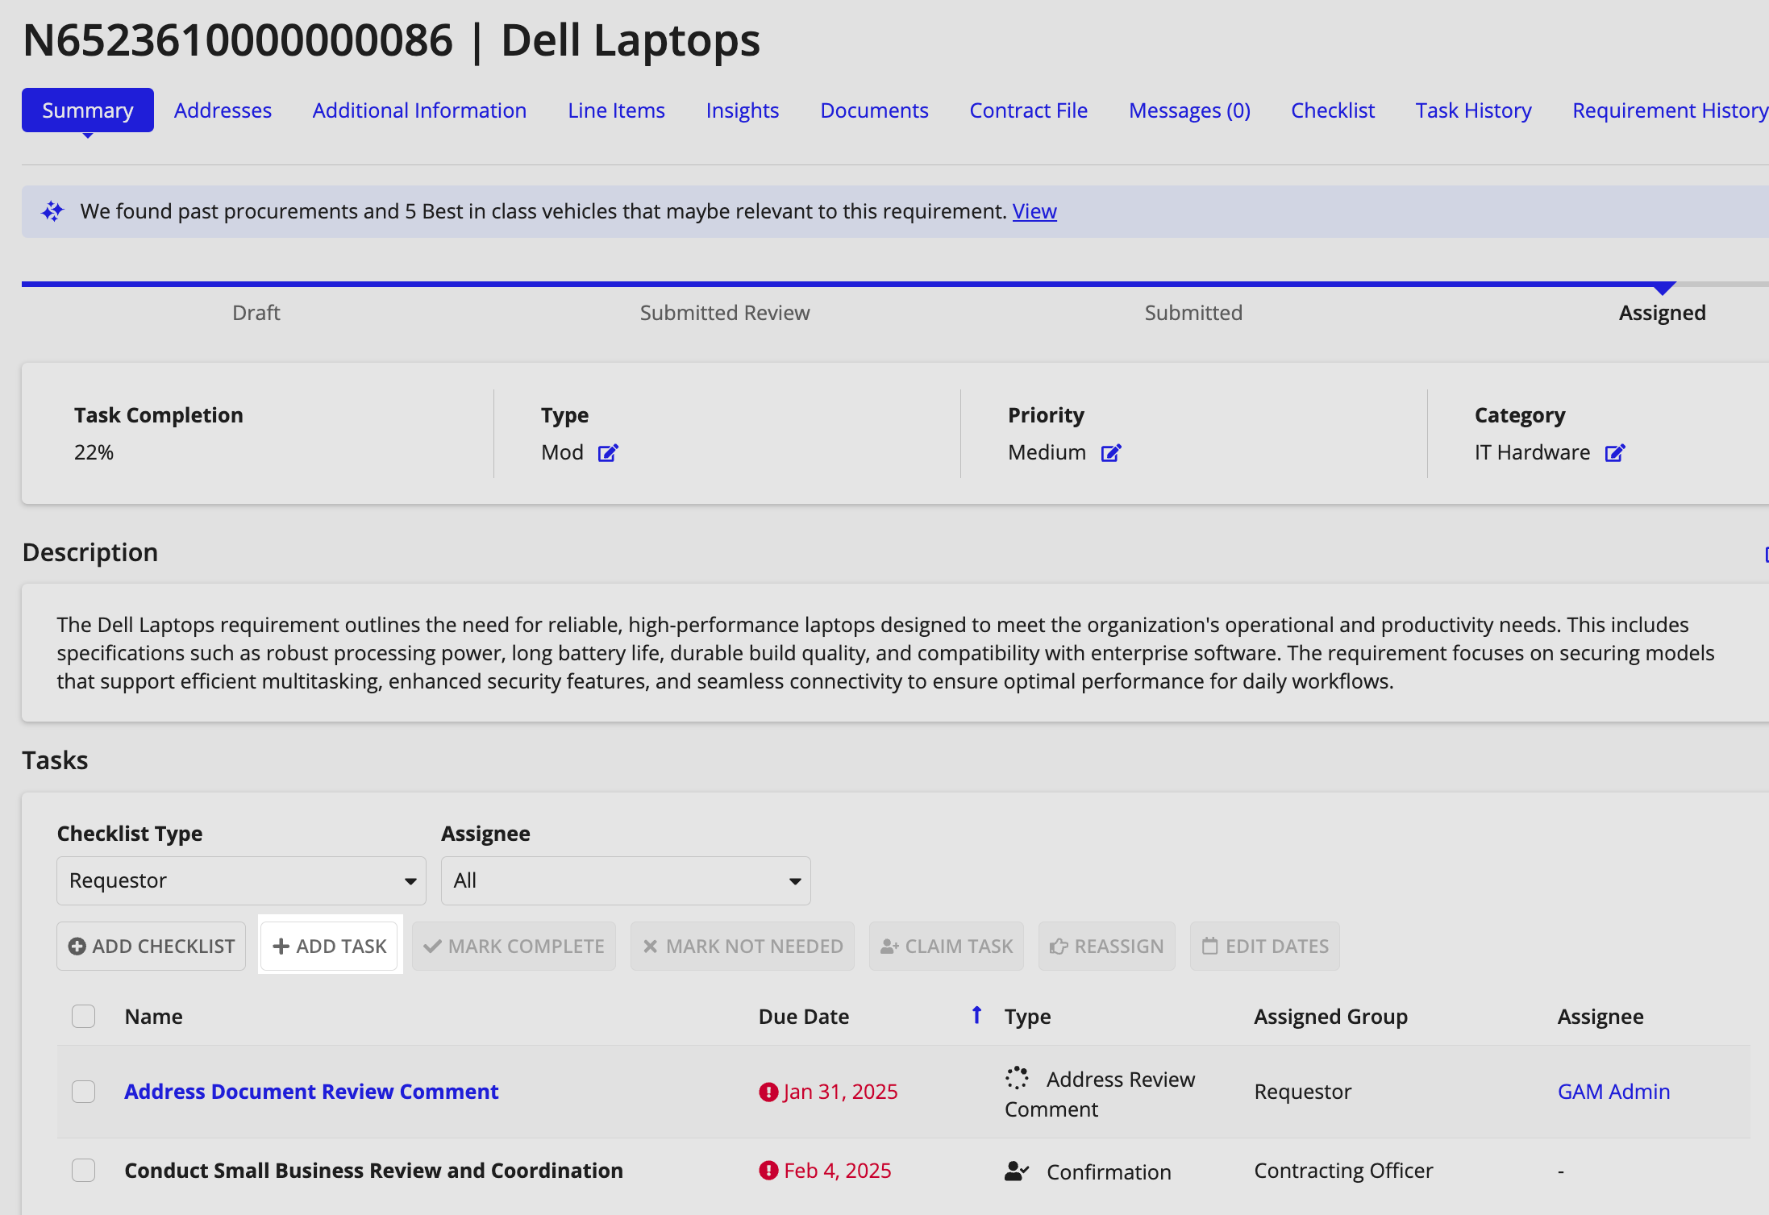Toggle the select-all tasks checkbox
Image resolution: width=1769 pixels, height=1215 pixels.
[x=84, y=1017]
